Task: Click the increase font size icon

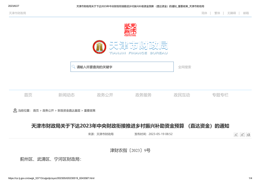Action: [x=242, y=134]
